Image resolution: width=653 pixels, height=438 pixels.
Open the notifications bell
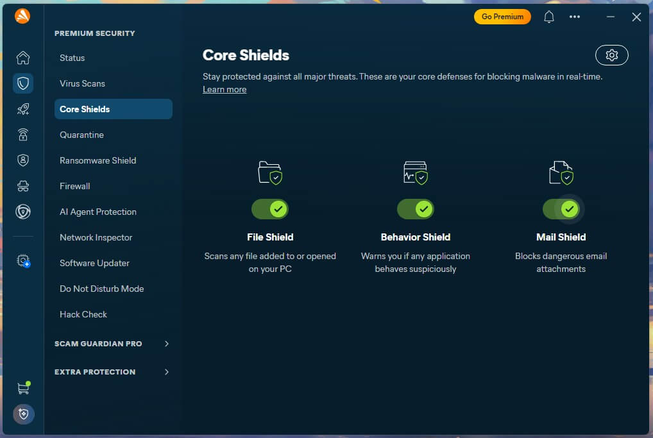click(549, 17)
